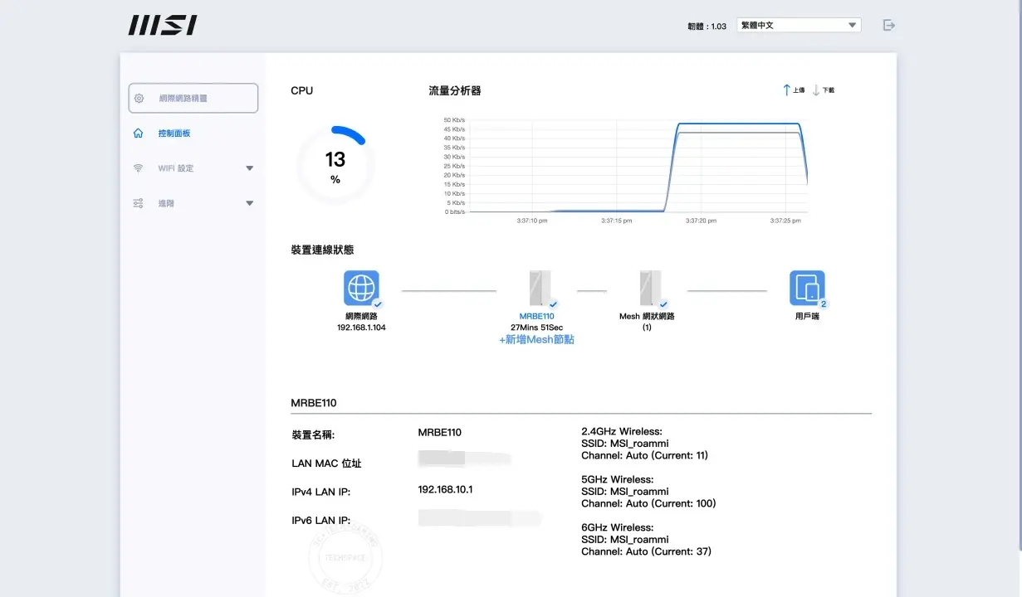
Task: Click the blue MRBE110 device name link
Action: [x=536, y=316]
